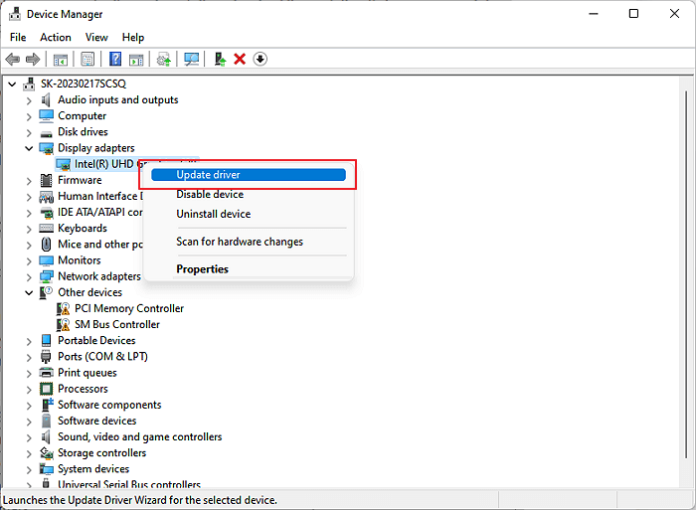Expand Ports (COM & LPT) category
Screen dimensions: 696x510
[29, 357]
